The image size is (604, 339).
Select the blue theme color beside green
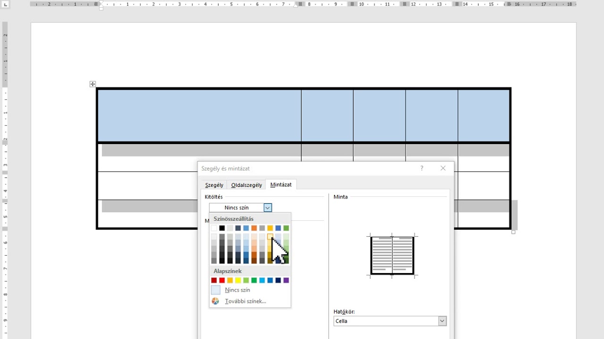[278, 228]
